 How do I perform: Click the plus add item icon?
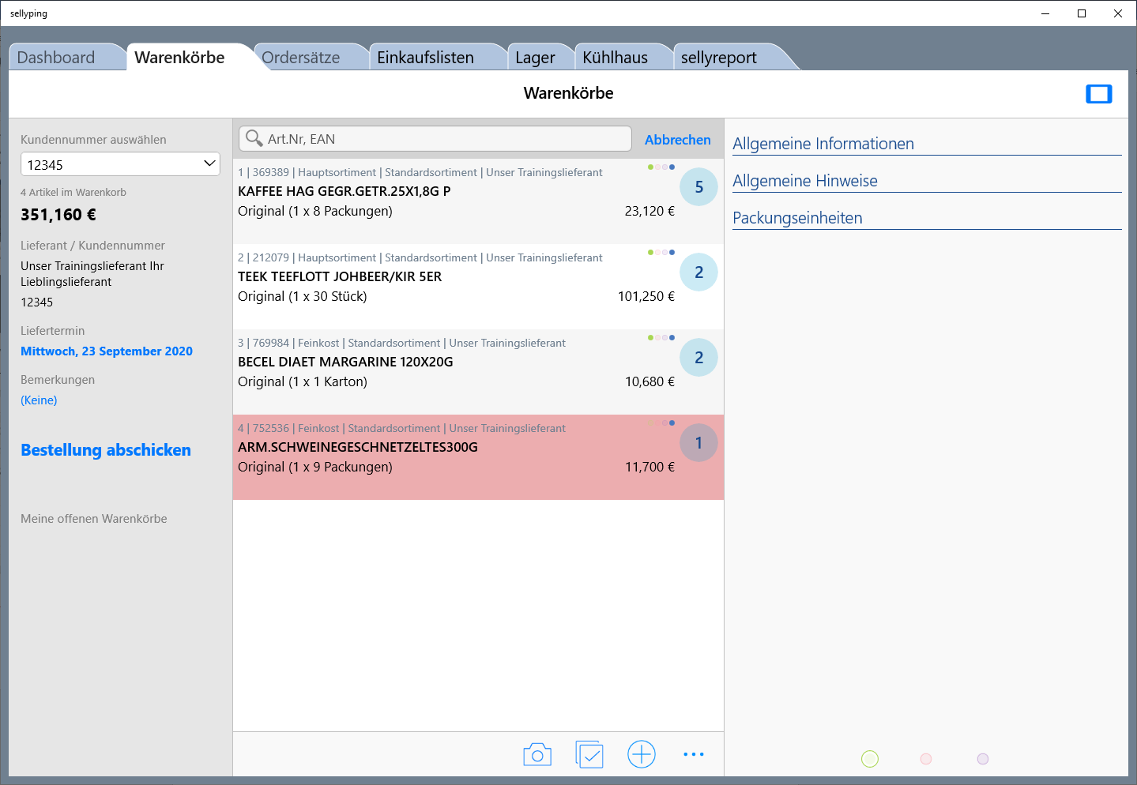click(642, 755)
